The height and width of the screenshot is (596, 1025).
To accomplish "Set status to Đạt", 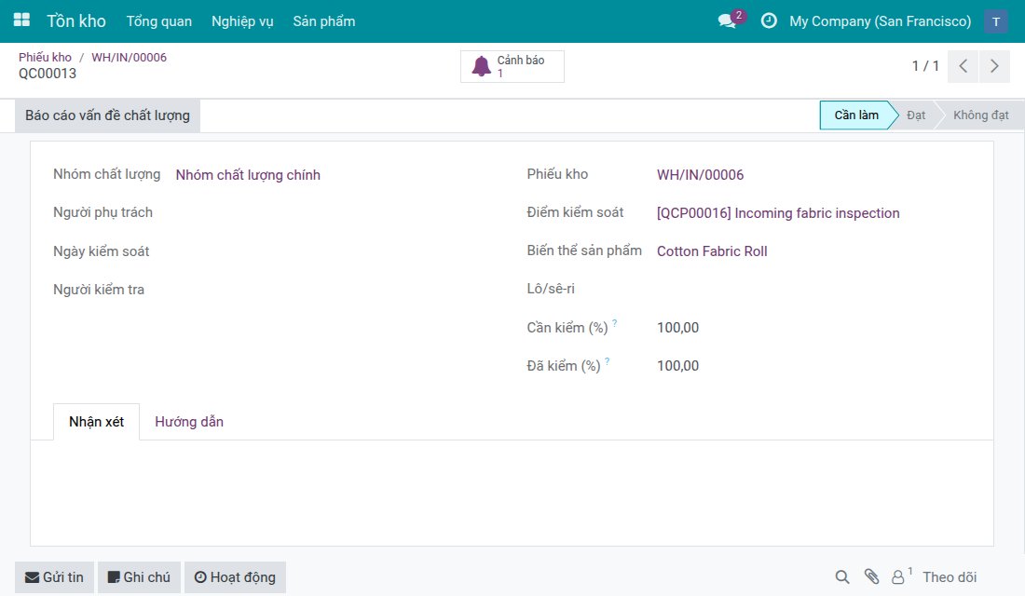I will (916, 115).
